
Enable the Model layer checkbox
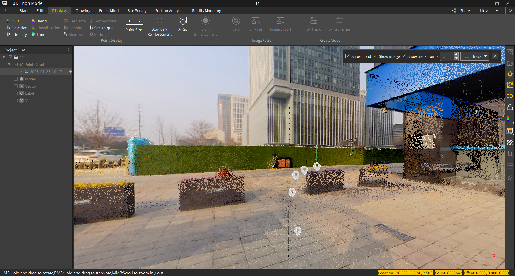pos(16,79)
